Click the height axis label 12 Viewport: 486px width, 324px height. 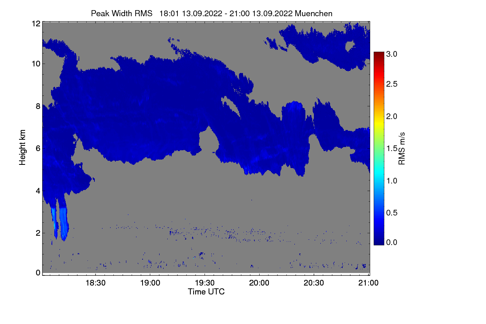click(36, 23)
